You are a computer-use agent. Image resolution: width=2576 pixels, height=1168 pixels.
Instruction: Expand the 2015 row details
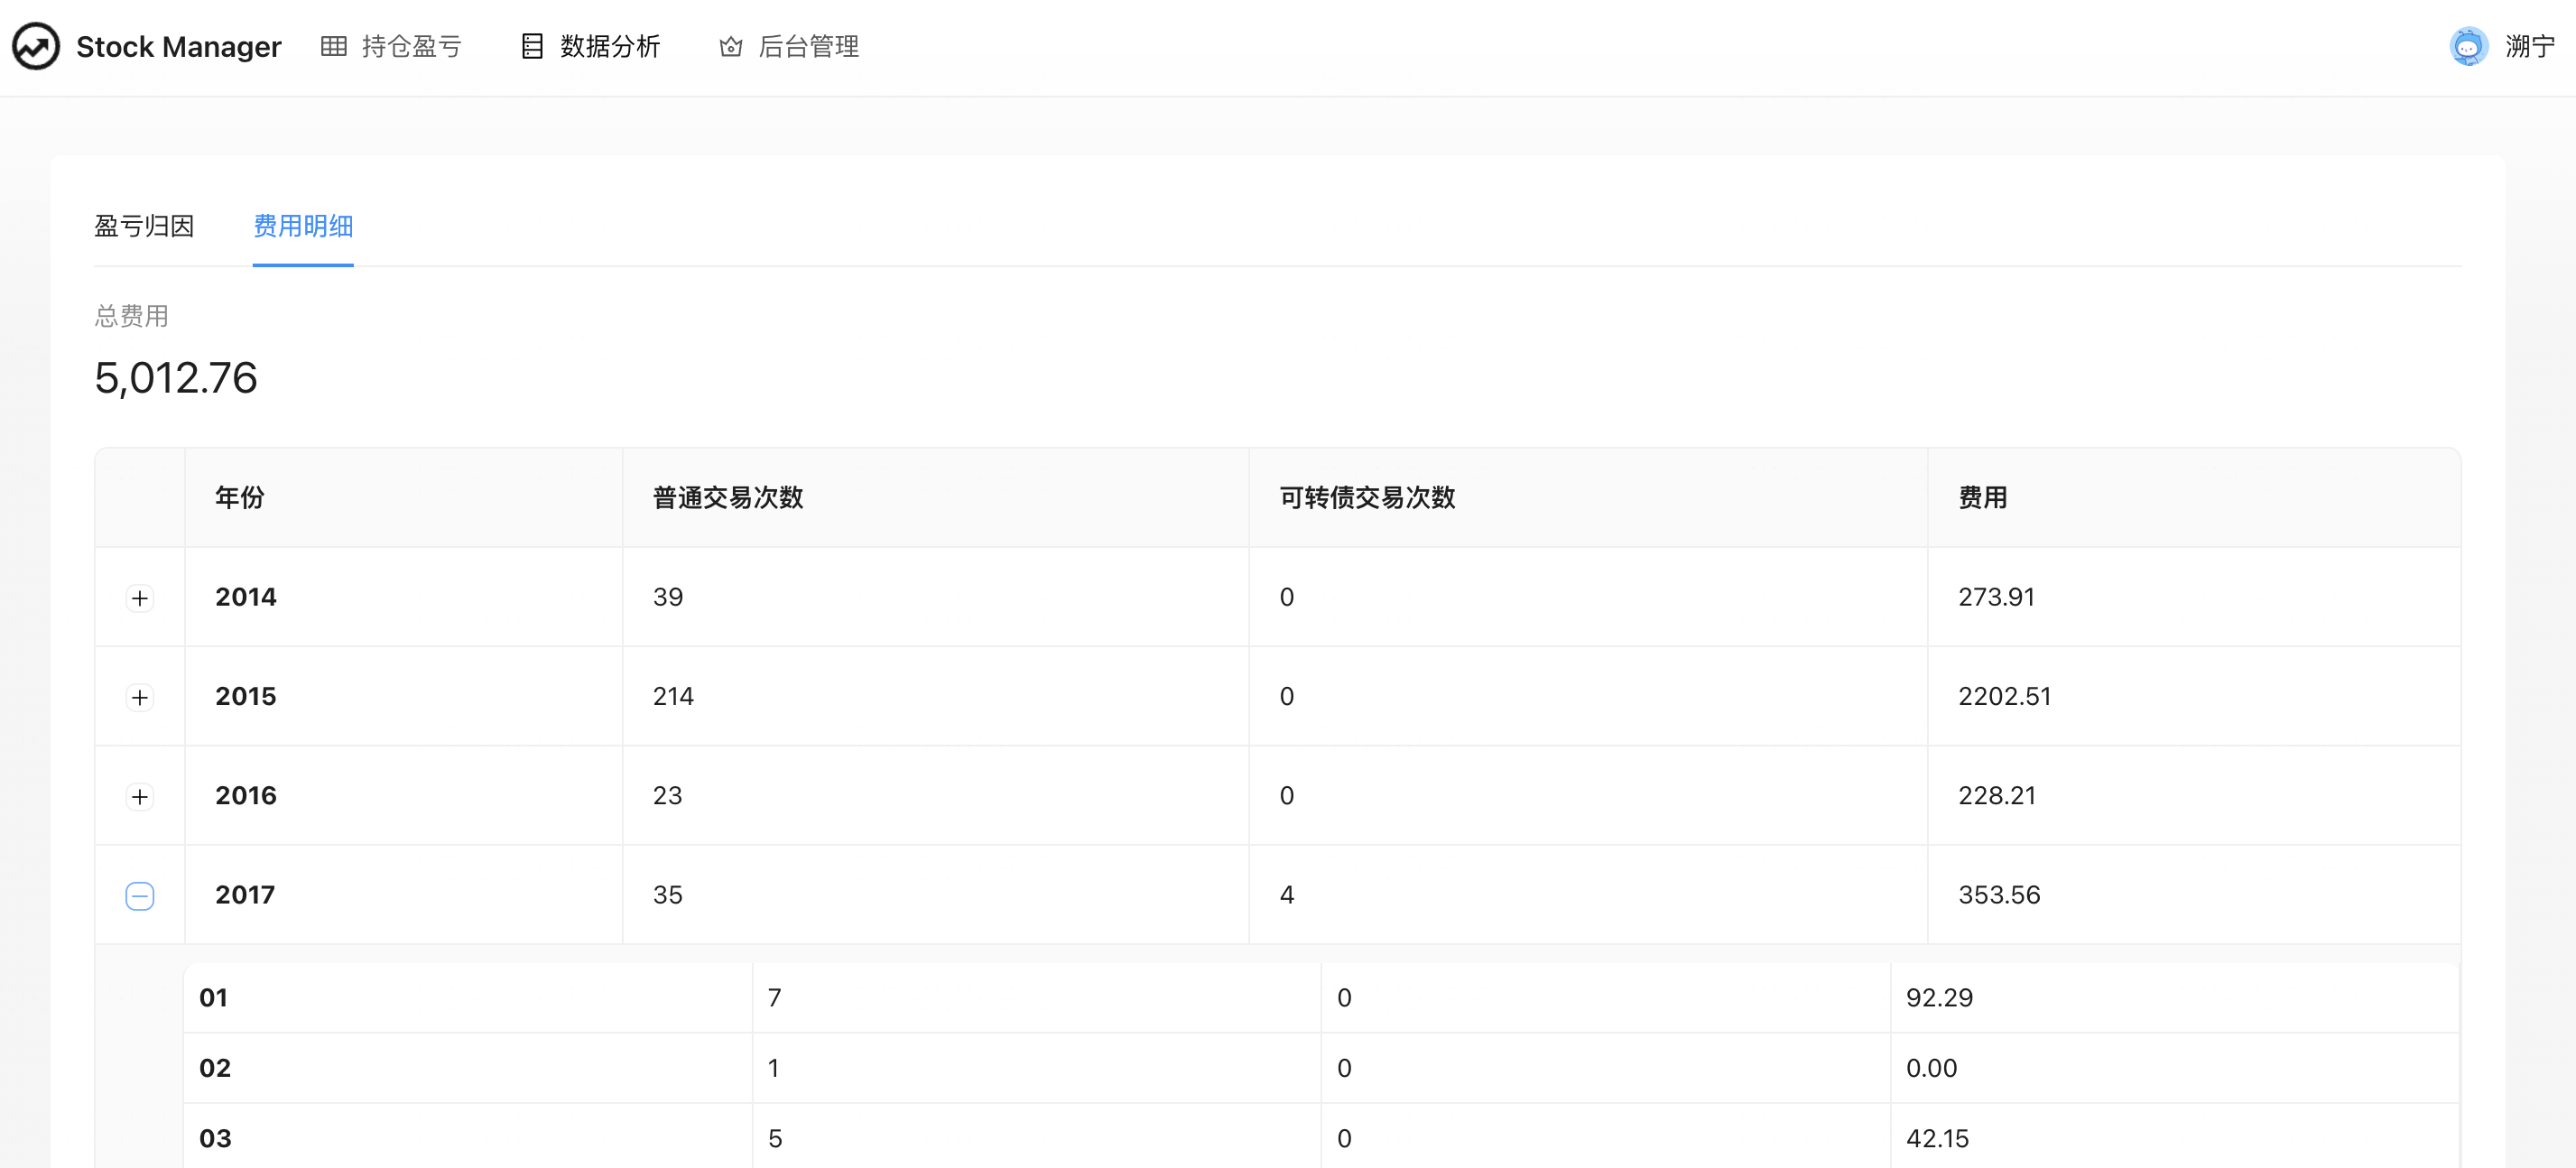pos(140,697)
